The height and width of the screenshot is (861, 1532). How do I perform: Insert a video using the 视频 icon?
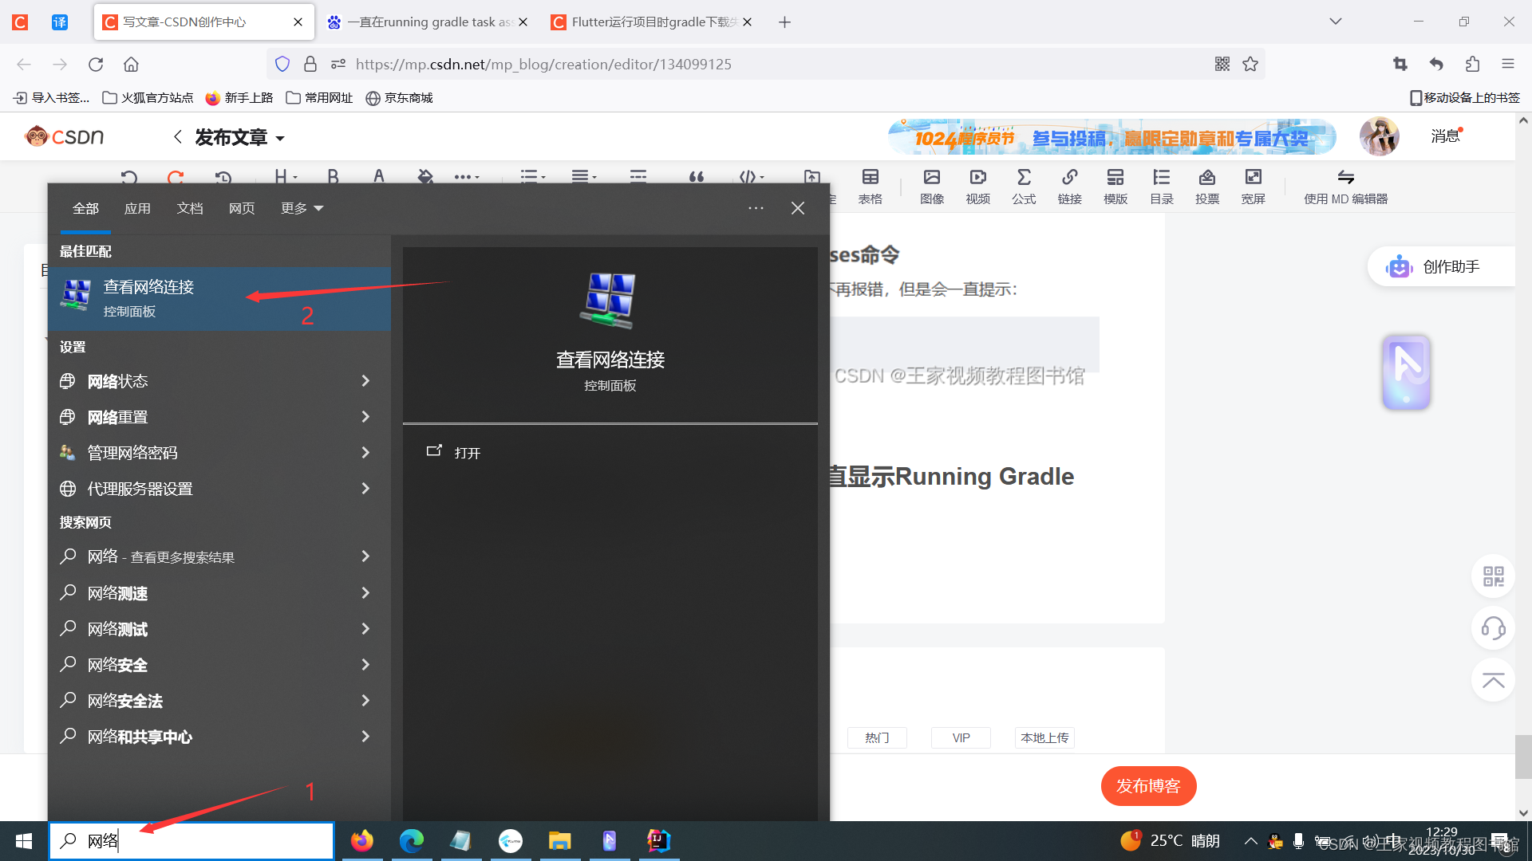click(977, 186)
